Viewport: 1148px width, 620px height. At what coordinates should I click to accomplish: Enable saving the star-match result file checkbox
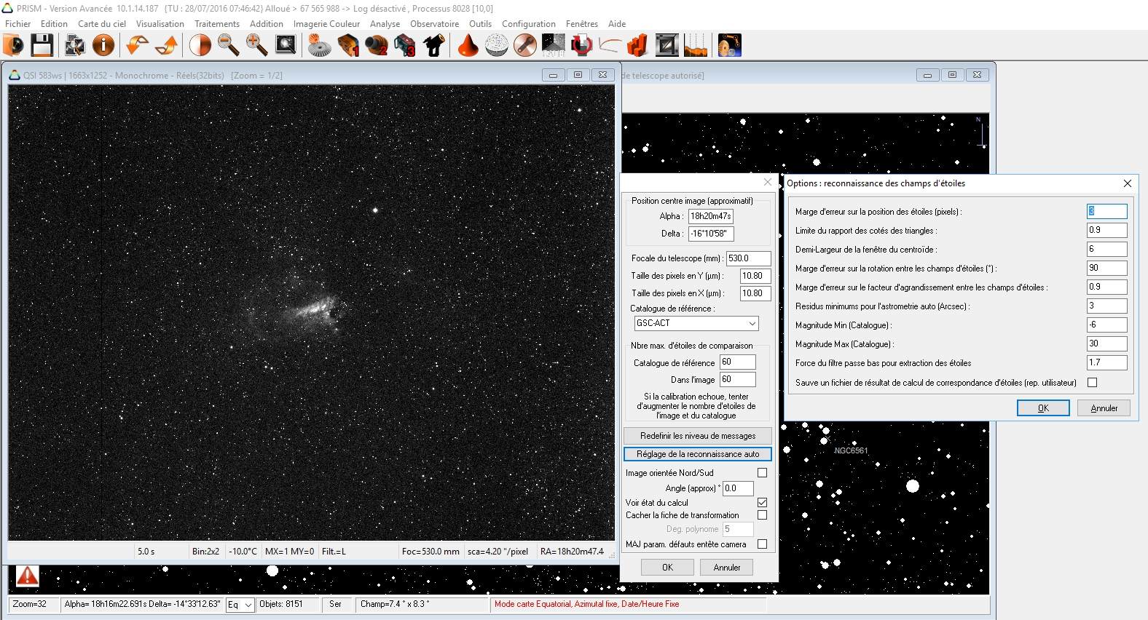[1092, 383]
